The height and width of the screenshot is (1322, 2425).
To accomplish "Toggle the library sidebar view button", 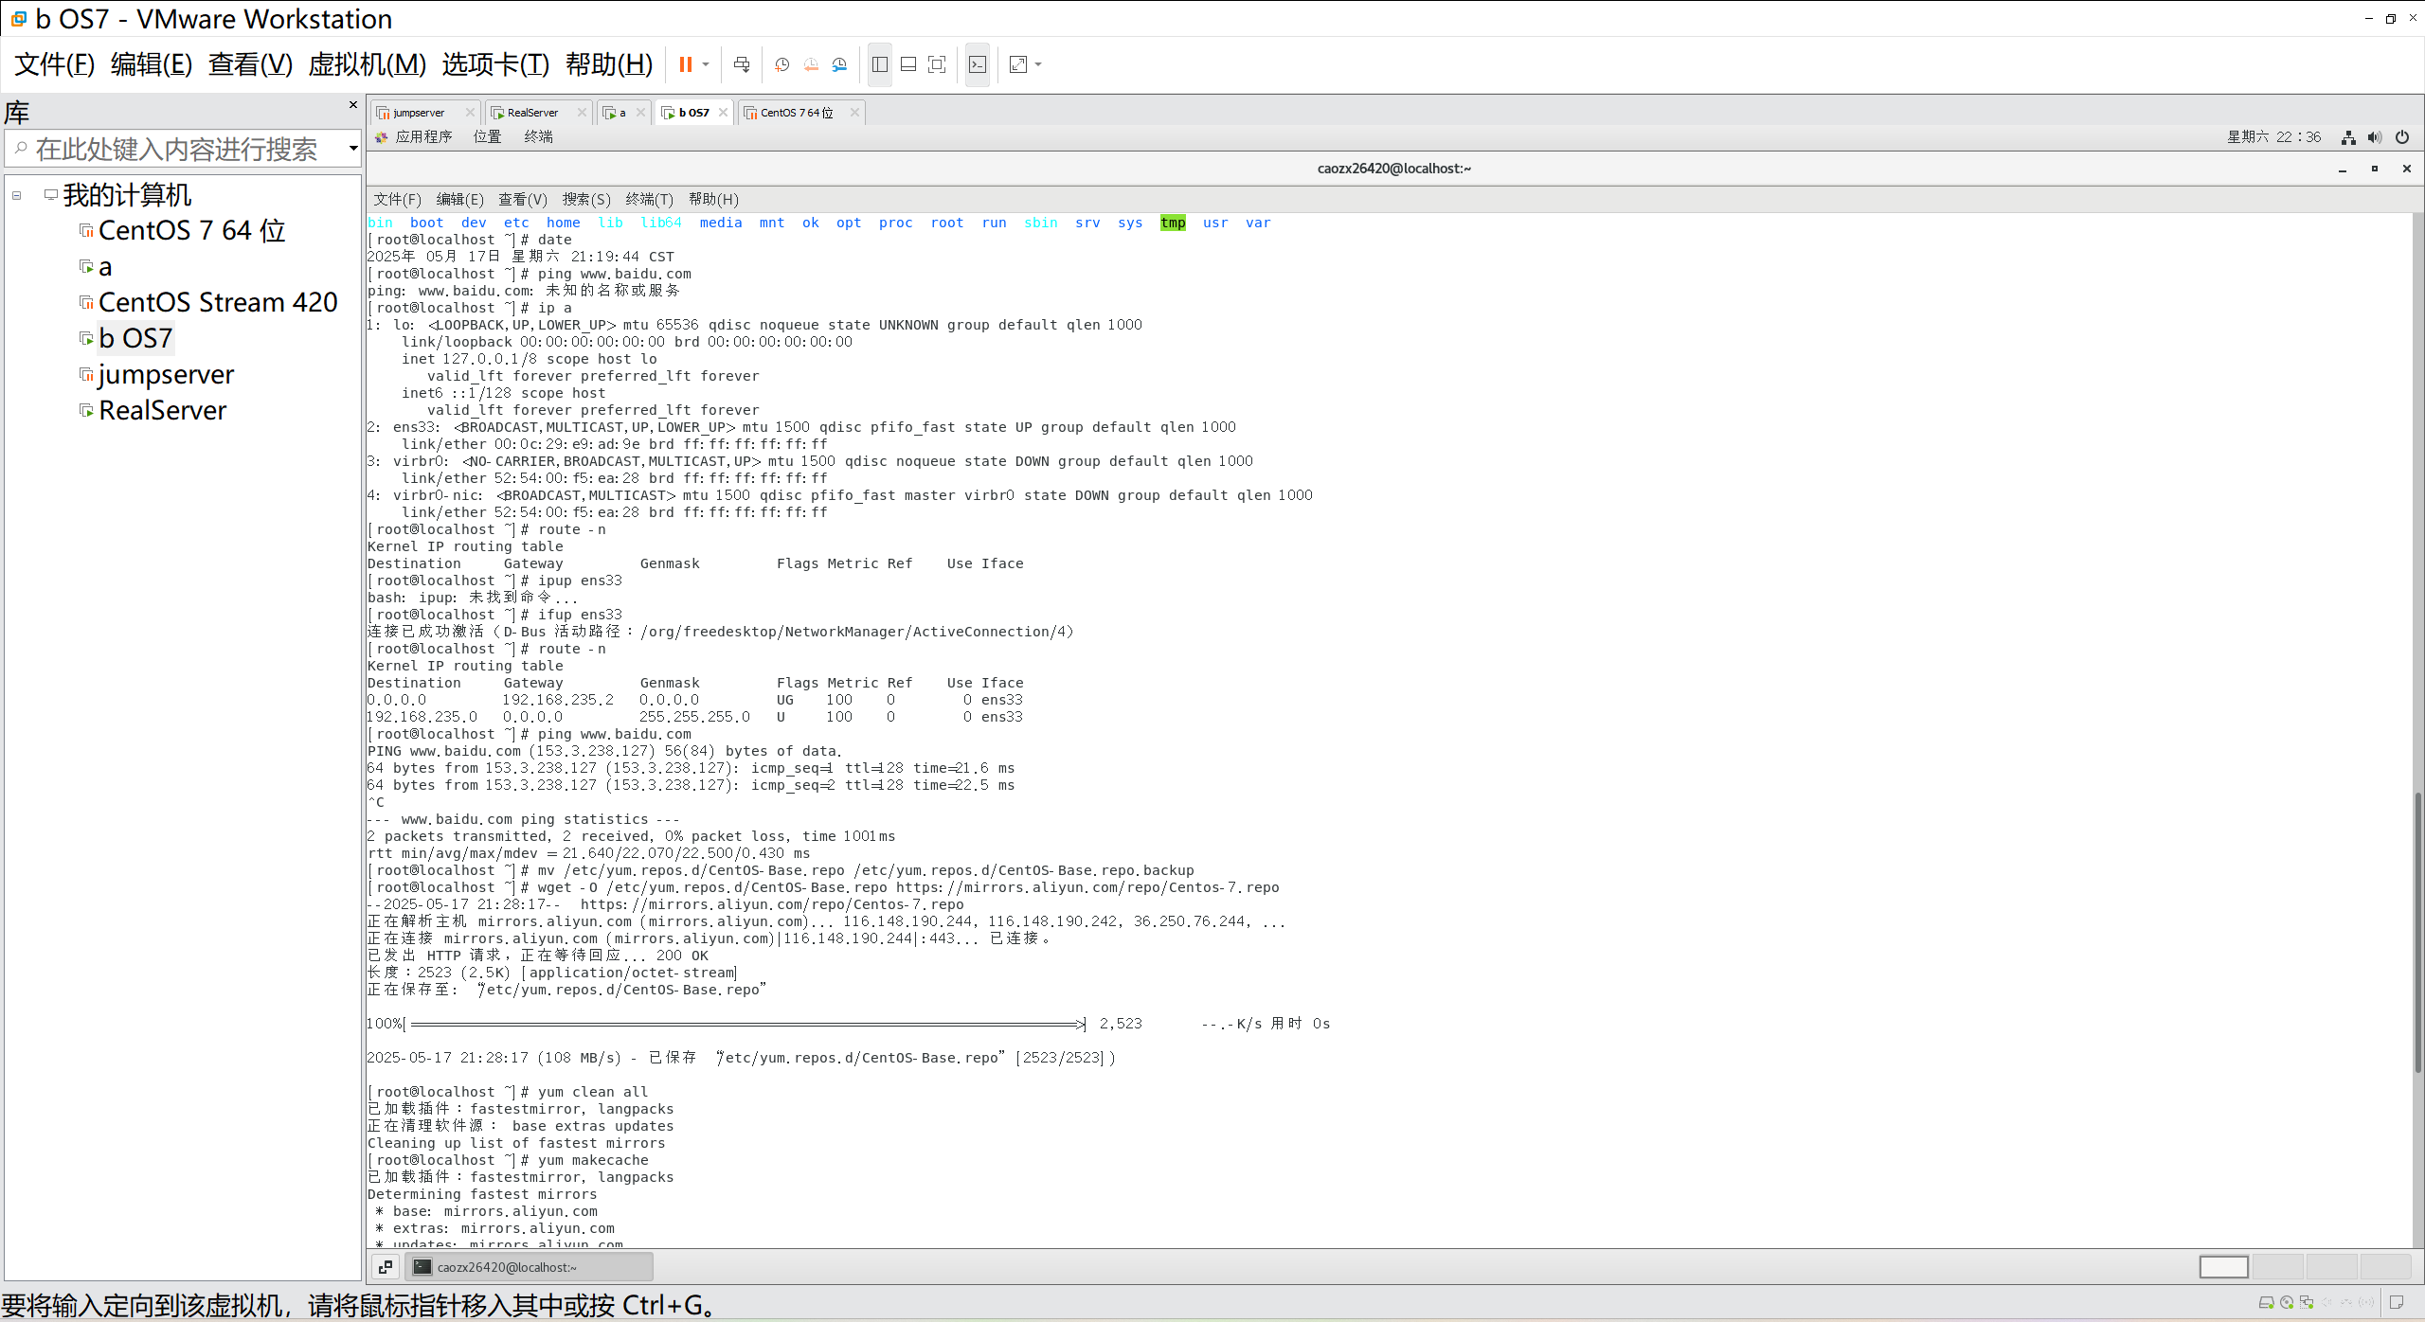I will pyautogui.click(x=879, y=64).
